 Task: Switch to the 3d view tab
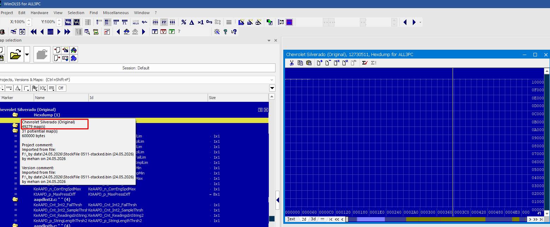coord(313,219)
